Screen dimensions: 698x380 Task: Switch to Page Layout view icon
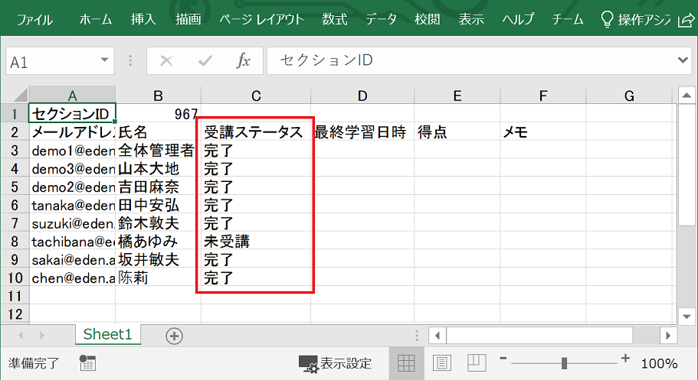pos(441,363)
